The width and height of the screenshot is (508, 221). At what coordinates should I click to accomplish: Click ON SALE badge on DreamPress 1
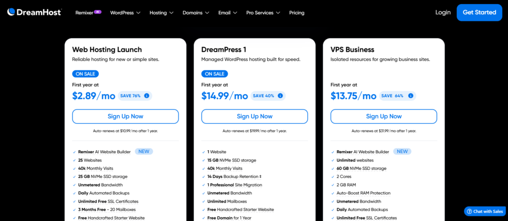[x=214, y=74]
